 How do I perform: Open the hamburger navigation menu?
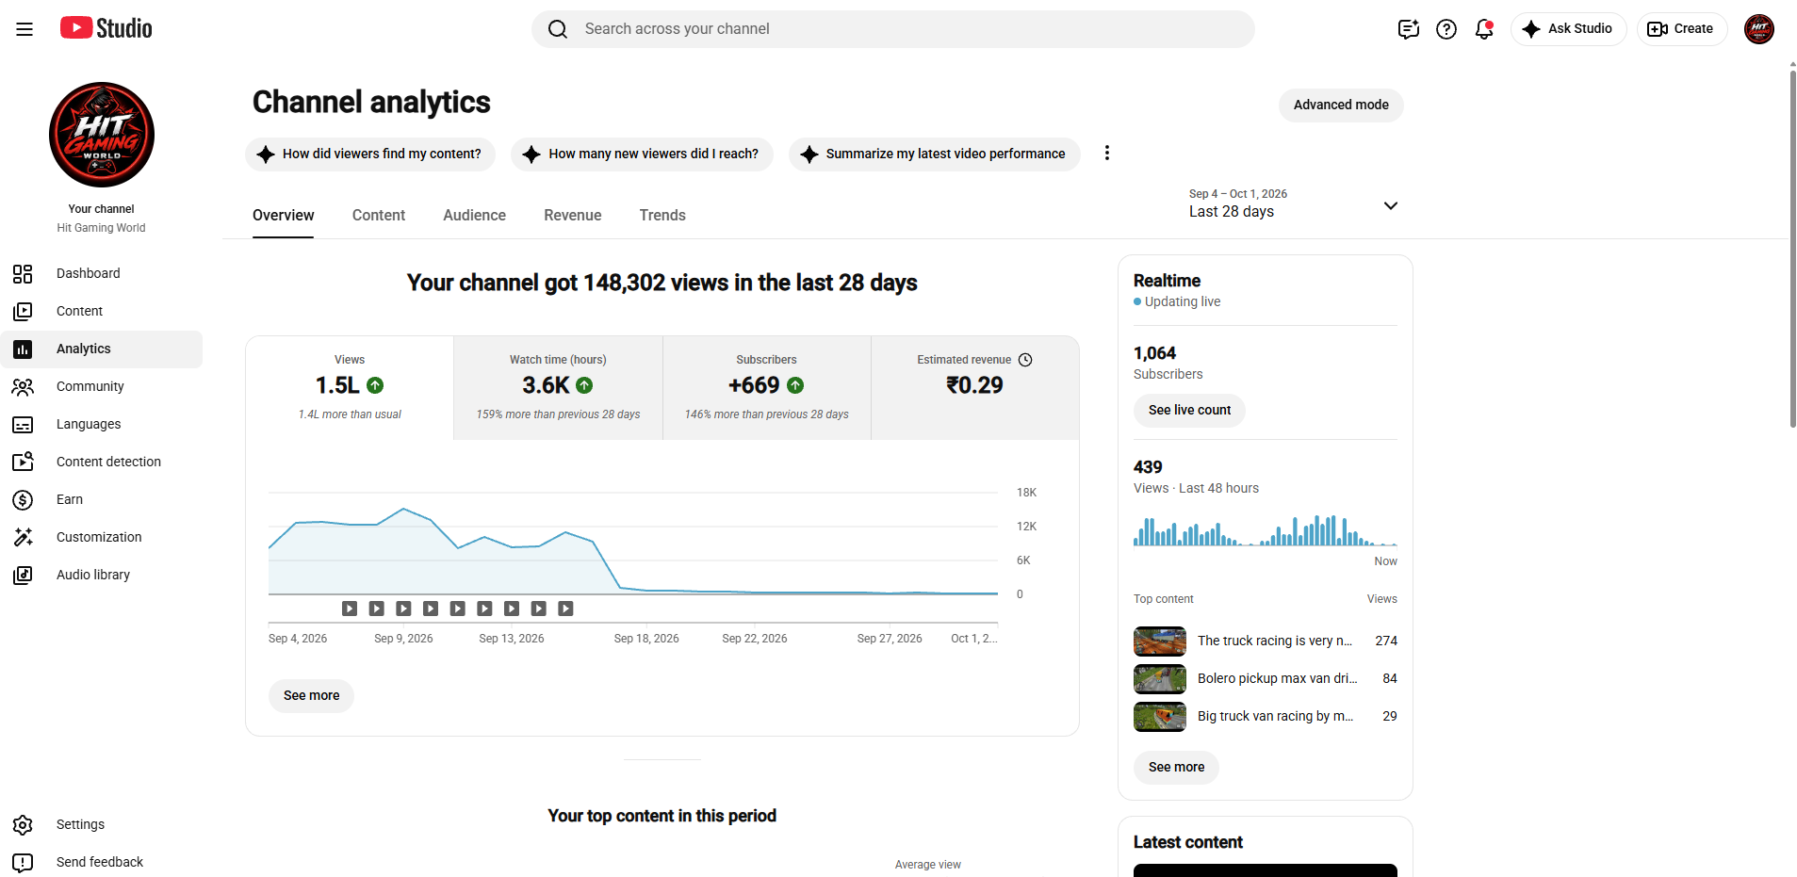[x=25, y=29]
